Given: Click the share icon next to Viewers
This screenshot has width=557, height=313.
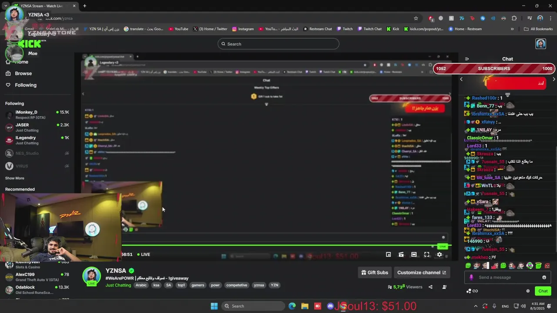Looking at the screenshot, I should coord(430,287).
